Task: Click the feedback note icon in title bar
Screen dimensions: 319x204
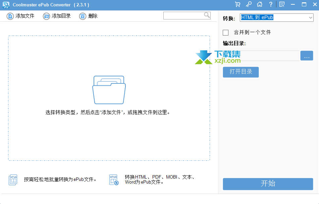Action: pos(282,5)
